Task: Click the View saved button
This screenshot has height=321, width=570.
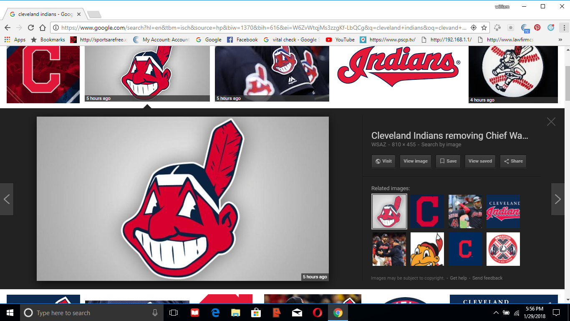Action: (x=480, y=161)
